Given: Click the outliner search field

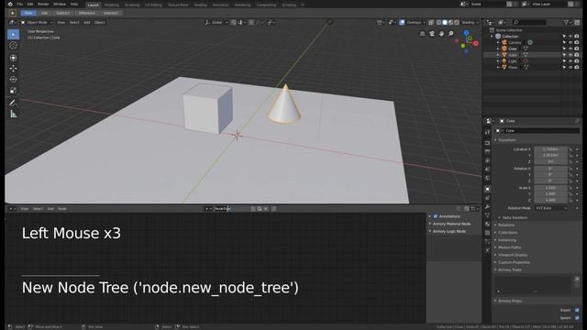Looking at the screenshot, I should tap(530, 22).
